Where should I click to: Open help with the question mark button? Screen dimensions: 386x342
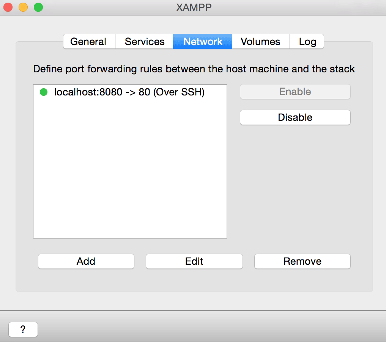click(x=23, y=330)
